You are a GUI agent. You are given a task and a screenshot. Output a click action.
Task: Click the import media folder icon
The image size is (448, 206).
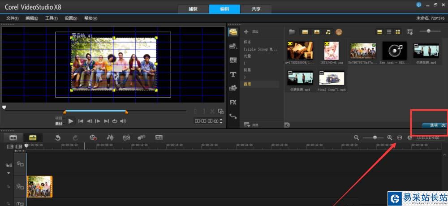292,32
